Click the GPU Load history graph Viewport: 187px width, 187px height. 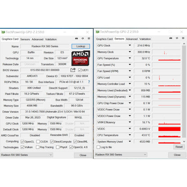(166, 77)
